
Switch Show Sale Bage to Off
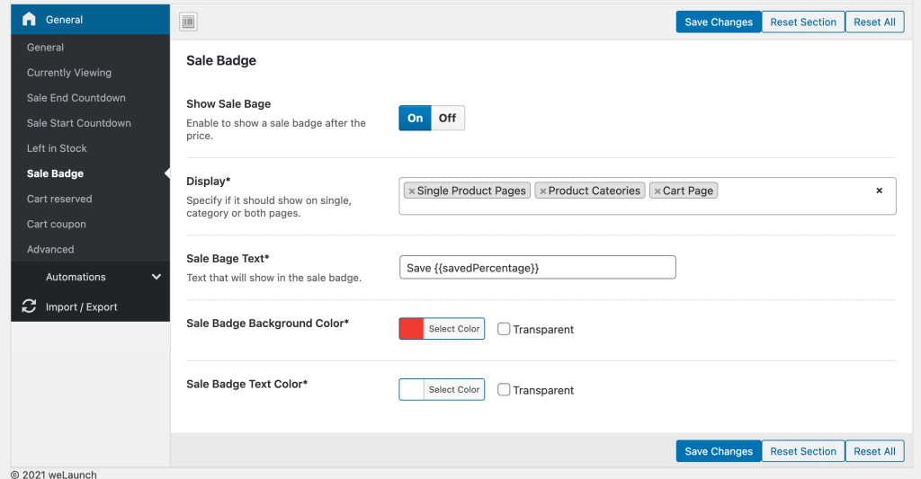point(448,118)
